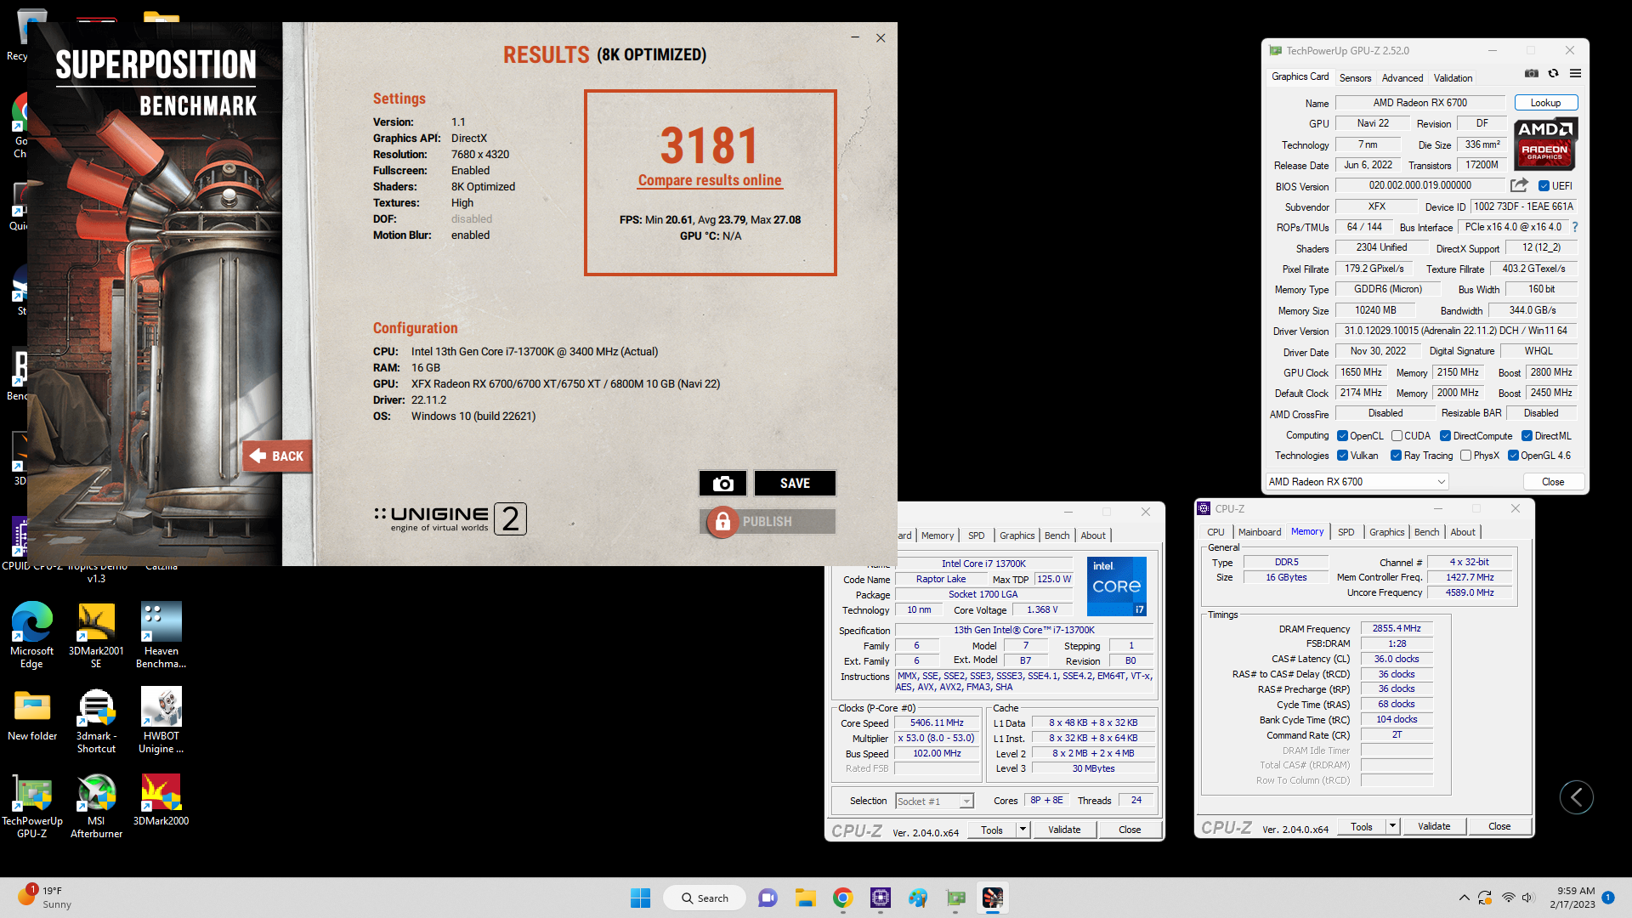Open TechPowerUp GPU-Z taskbar icon
Screen dimensions: 1632x918
955,897
